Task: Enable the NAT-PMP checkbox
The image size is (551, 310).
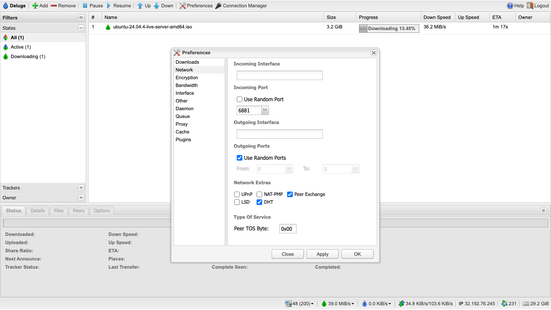Action: click(260, 194)
